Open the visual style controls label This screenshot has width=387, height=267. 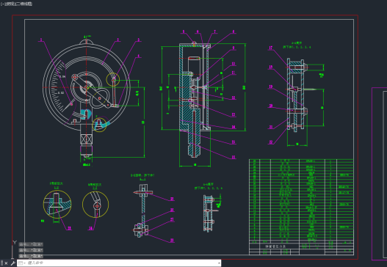pyautogui.click(x=23, y=4)
